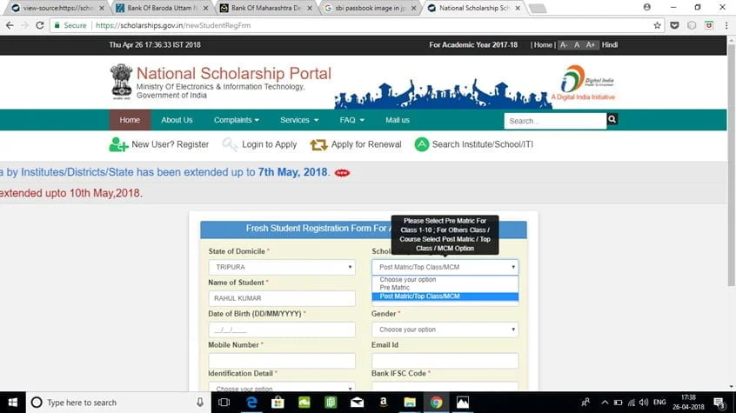Switch to Bank Of Baroda tab
This screenshot has height=413, width=736.
[x=162, y=8]
